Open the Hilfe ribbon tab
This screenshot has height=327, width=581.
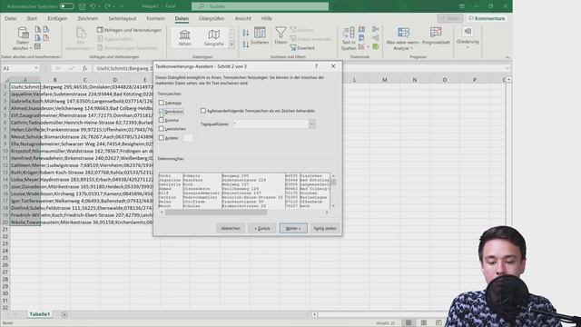pos(266,18)
